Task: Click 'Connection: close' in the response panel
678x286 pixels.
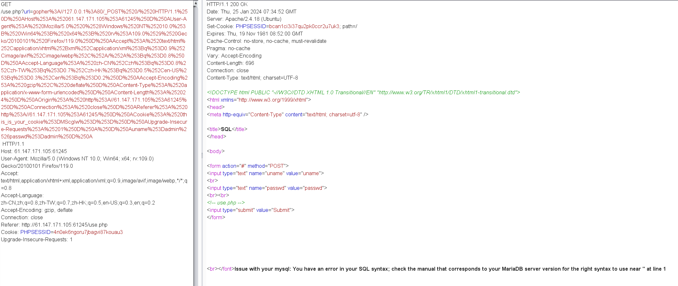Action: point(228,70)
